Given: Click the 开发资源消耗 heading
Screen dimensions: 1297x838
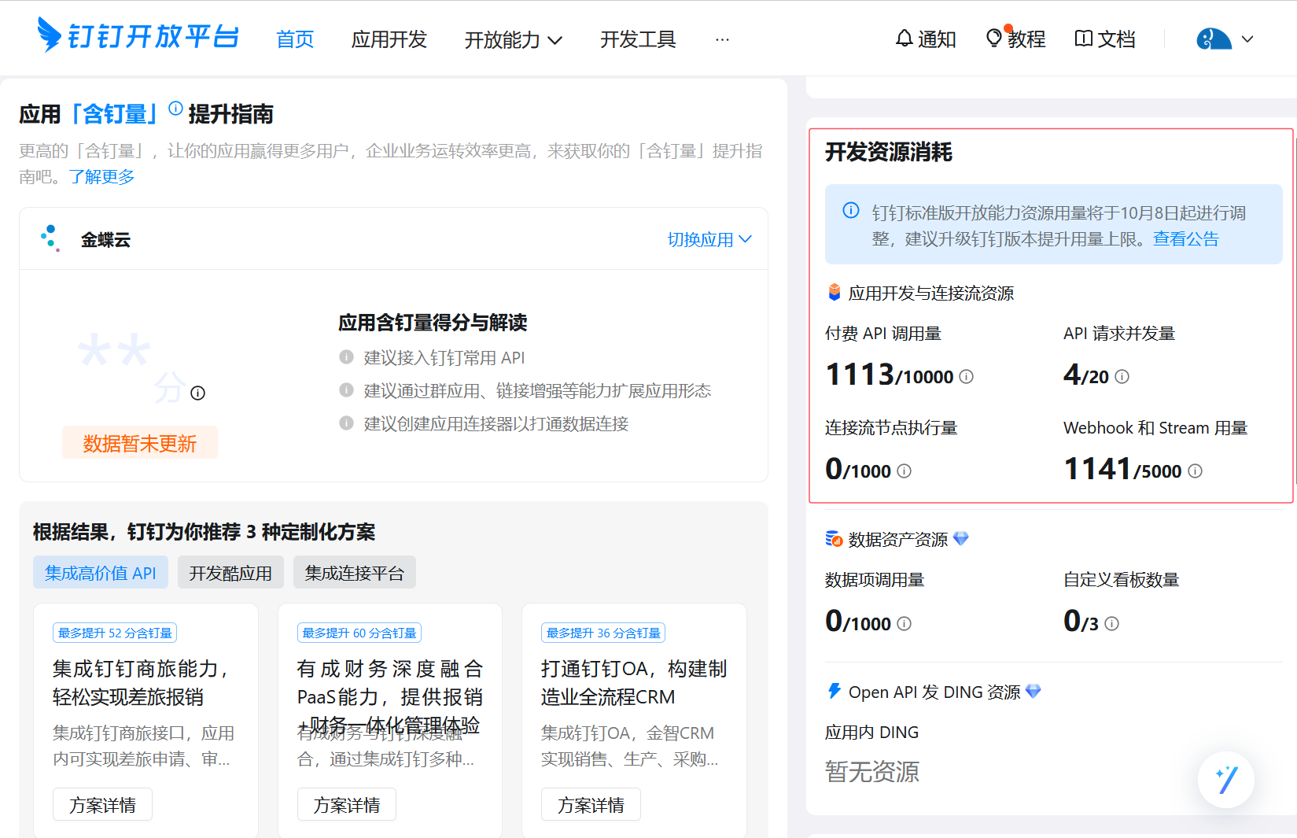Looking at the screenshot, I should [x=889, y=152].
